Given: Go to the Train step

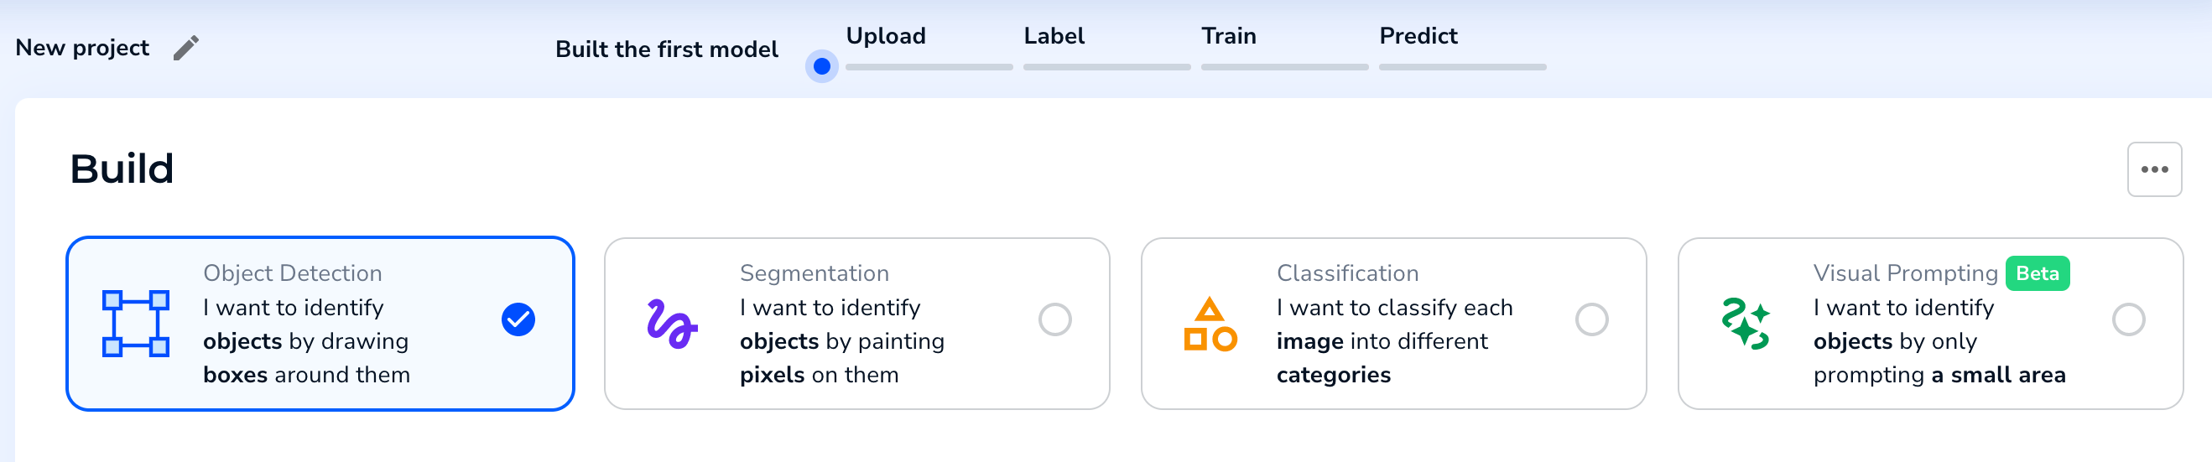Looking at the screenshot, I should pyautogui.click(x=1228, y=36).
